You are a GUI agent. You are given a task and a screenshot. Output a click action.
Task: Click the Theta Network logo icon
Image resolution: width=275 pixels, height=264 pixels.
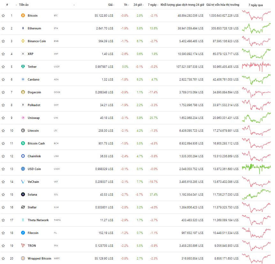coord(23,220)
